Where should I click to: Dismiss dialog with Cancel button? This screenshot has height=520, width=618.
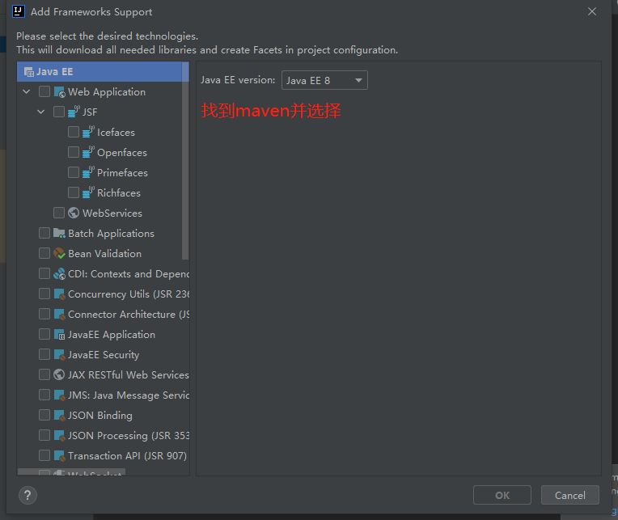570,495
